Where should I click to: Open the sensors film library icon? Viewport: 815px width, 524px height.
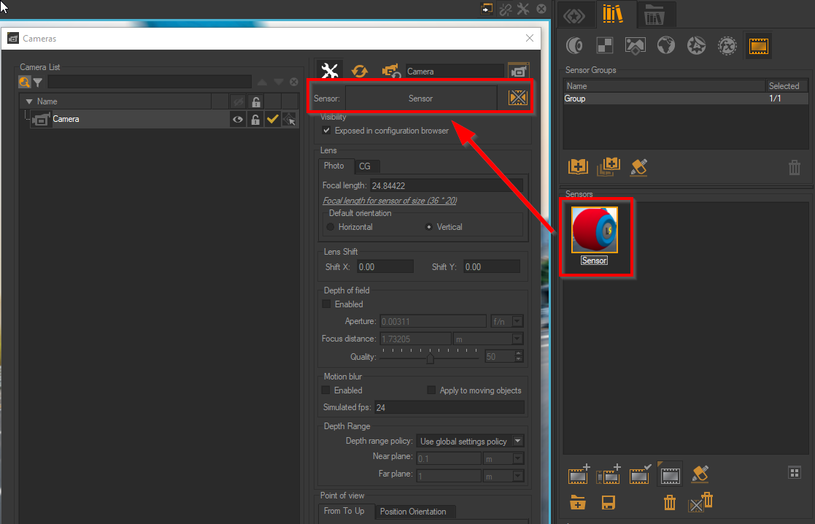[x=758, y=46]
